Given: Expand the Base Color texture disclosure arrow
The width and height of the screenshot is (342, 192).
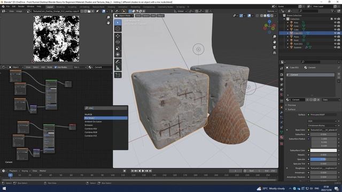Looking at the screenshot, I should coord(287,130).
